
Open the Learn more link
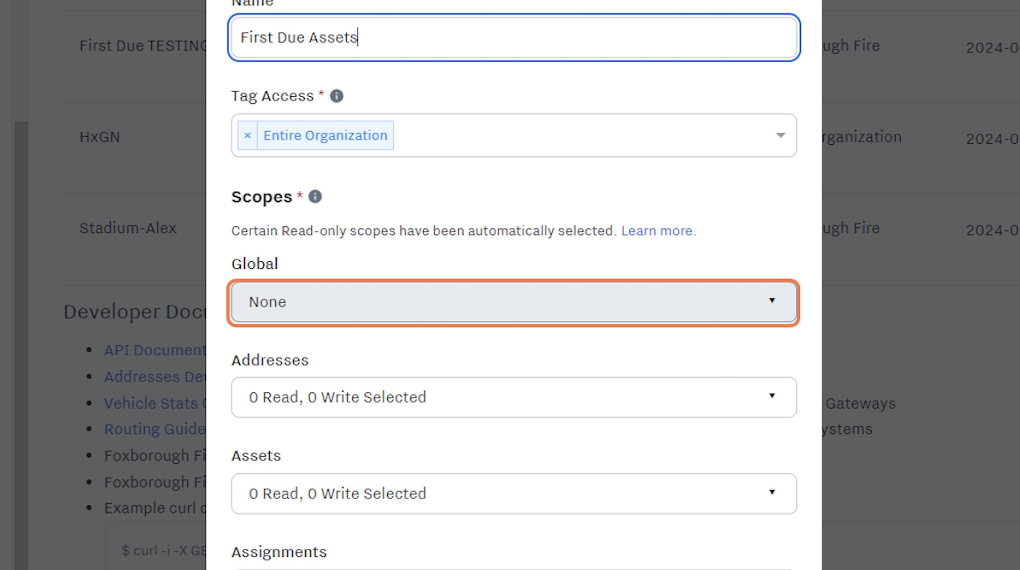tap(658, 230)
